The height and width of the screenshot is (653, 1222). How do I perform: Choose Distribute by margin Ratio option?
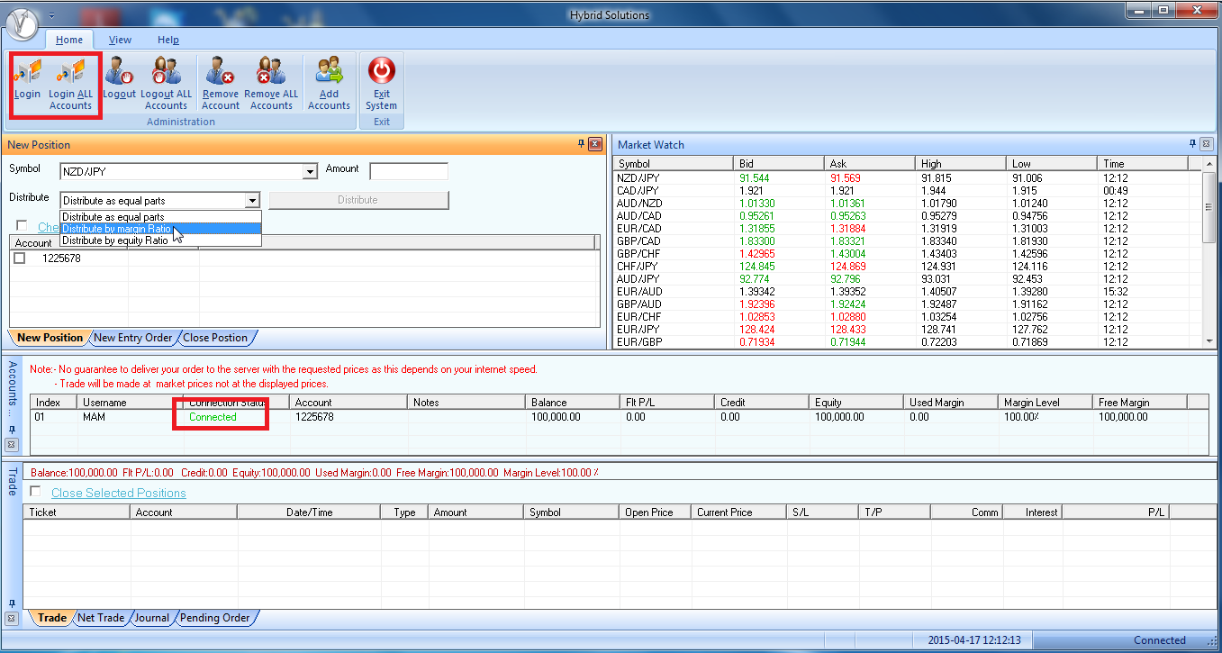[x=160, y=229]
